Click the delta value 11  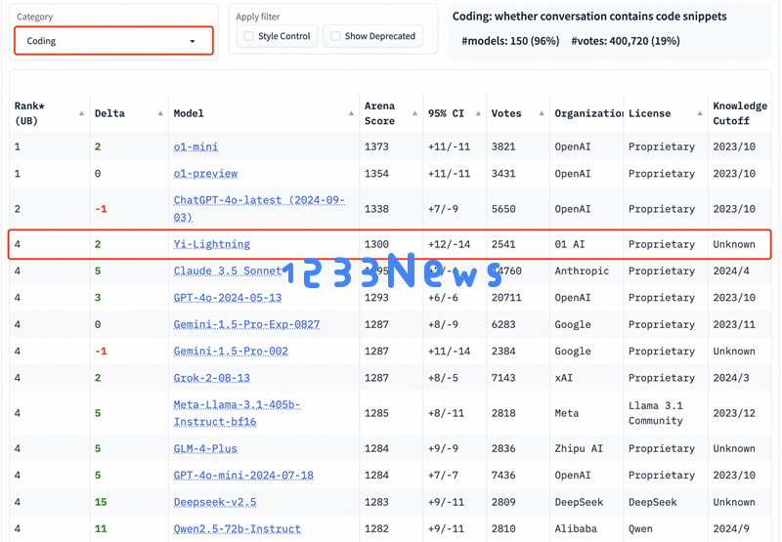101,529
